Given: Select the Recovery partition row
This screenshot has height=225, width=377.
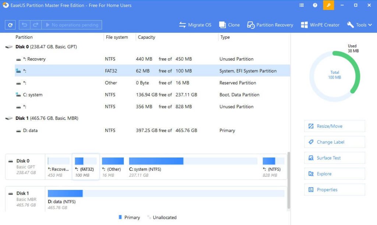Looking at the screenshot, I should click(x=152, y=59).
